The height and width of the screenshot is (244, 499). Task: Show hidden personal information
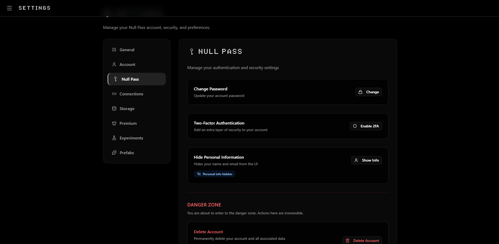tap(366, 160)
